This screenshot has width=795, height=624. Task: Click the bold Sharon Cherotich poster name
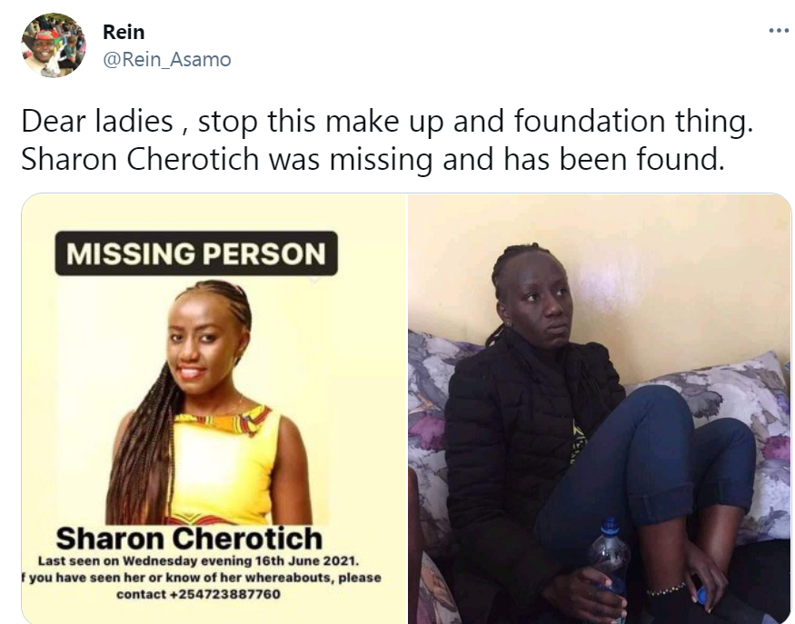189,536
